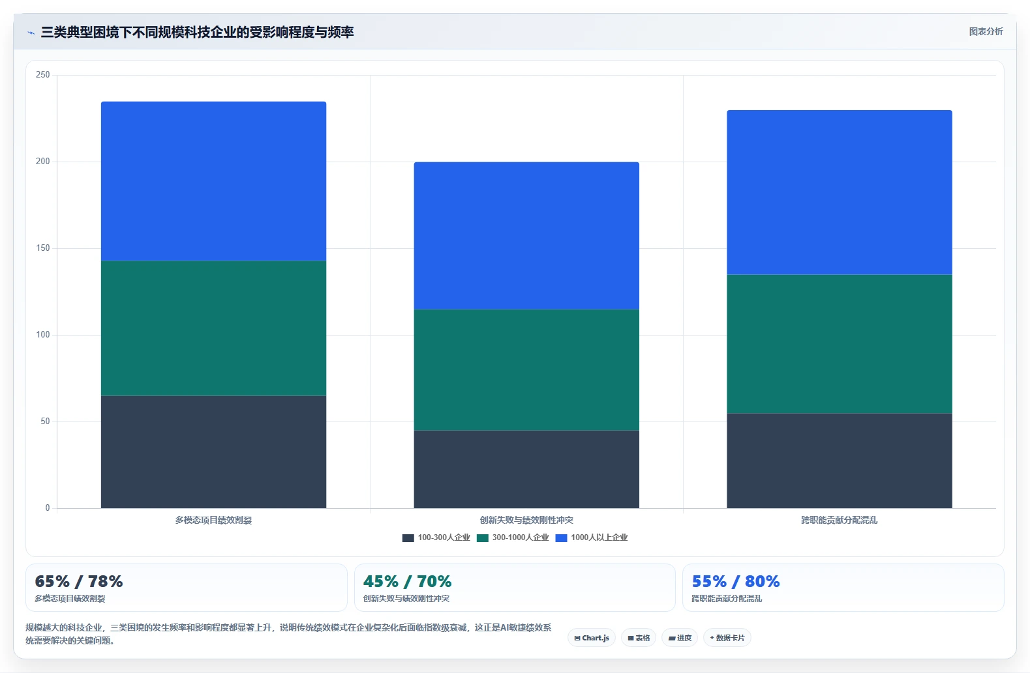Click the x-axis label 多模态项目绩效割裂
This screenshot has height=673, width=1030.
pyautogui.click(x=213, y=520)
